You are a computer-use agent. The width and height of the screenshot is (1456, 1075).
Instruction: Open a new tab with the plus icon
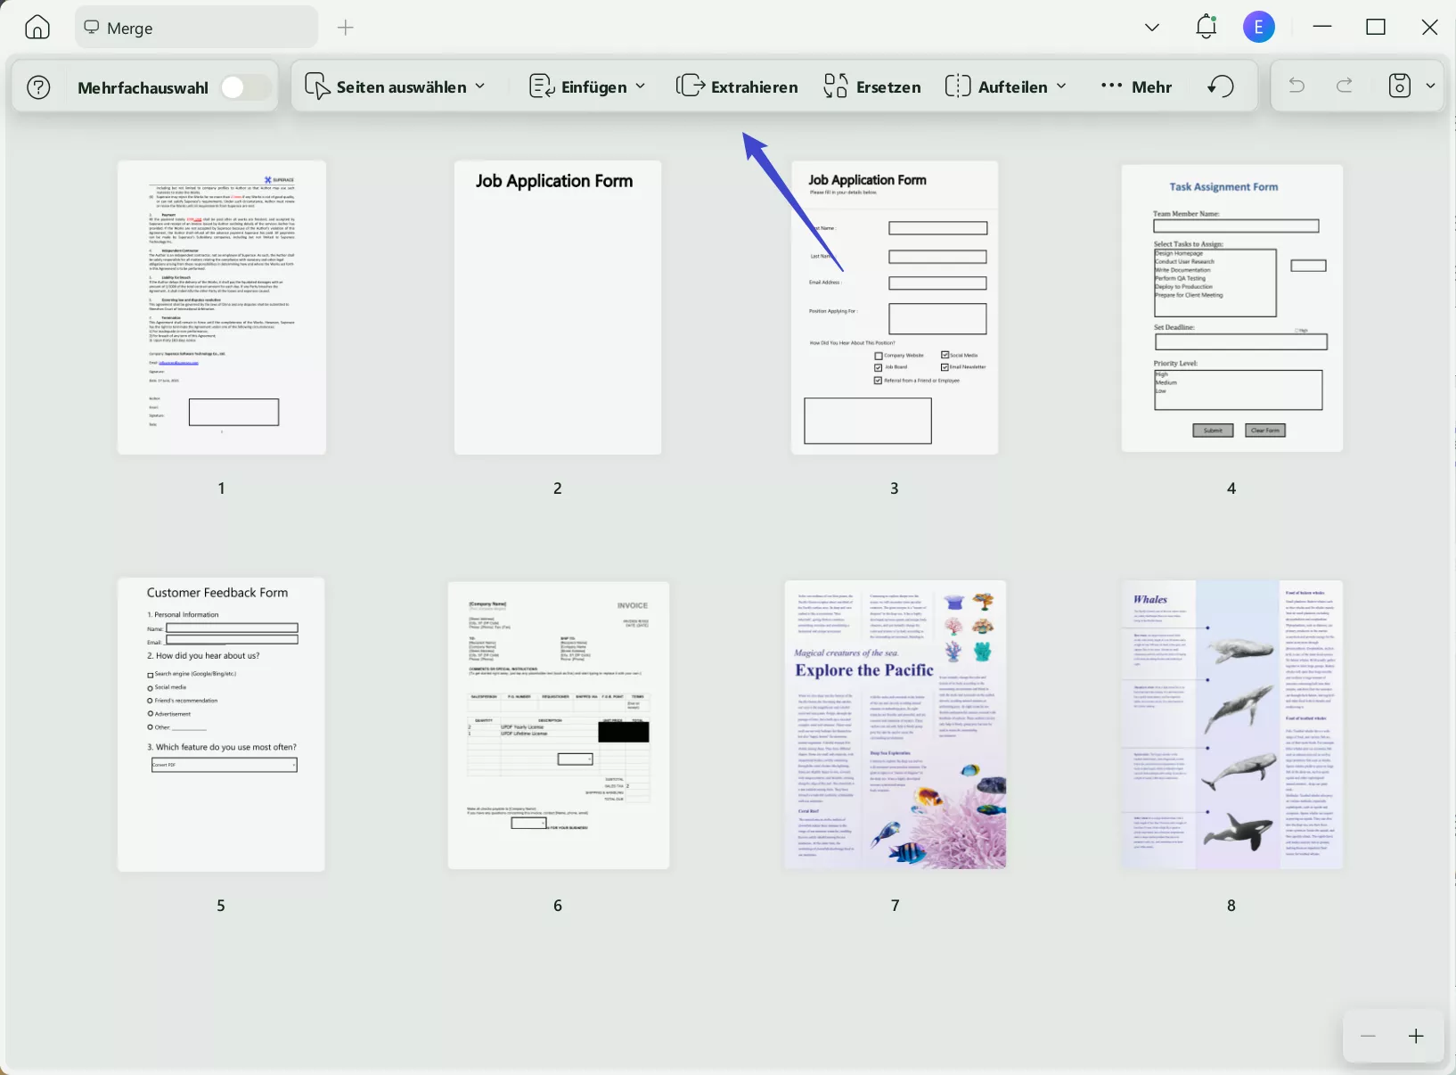[x=346, y=28]
